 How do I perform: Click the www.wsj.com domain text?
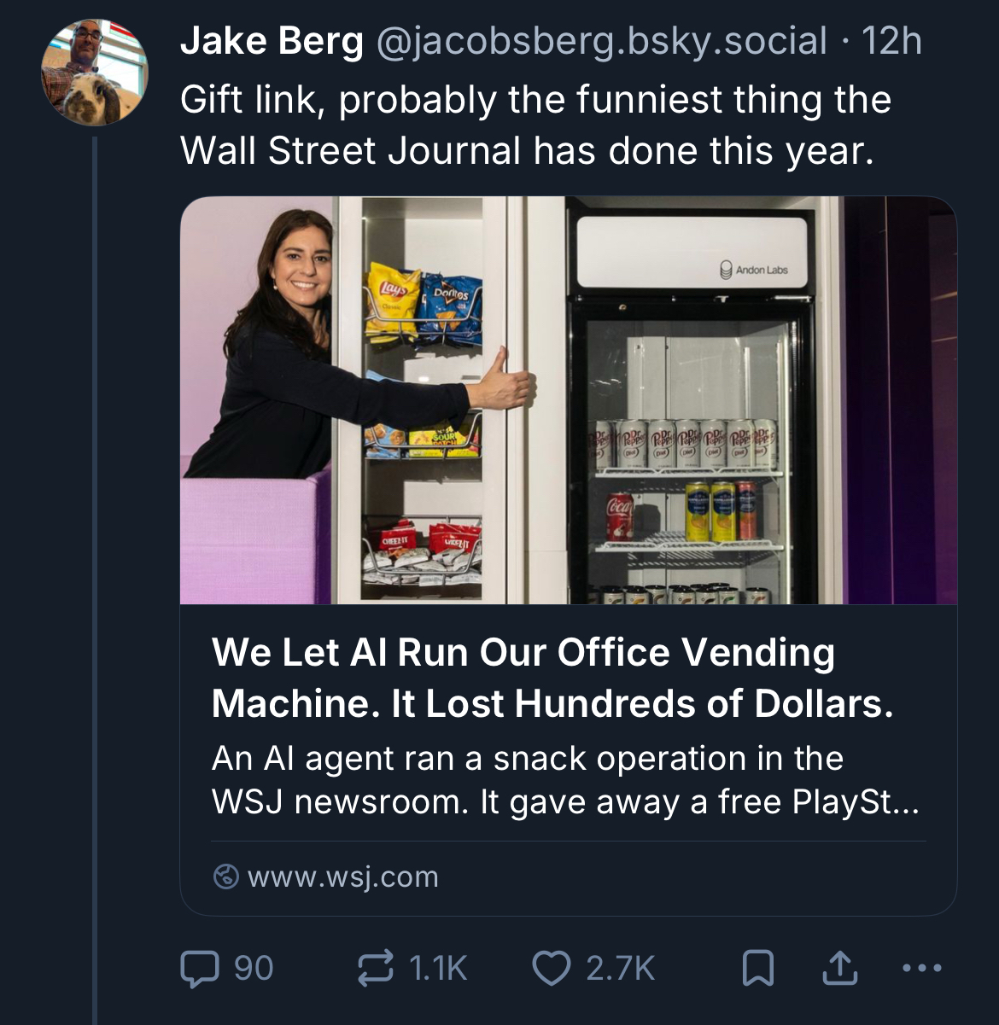coord(342,876)
